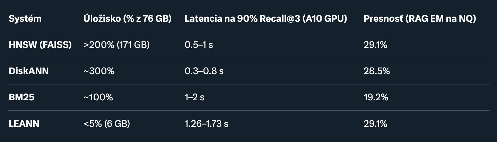497x142 pixels.
Task: Select the "Presnosť (RAG EM na NQ)" header
Action: (x=420, y=19)
